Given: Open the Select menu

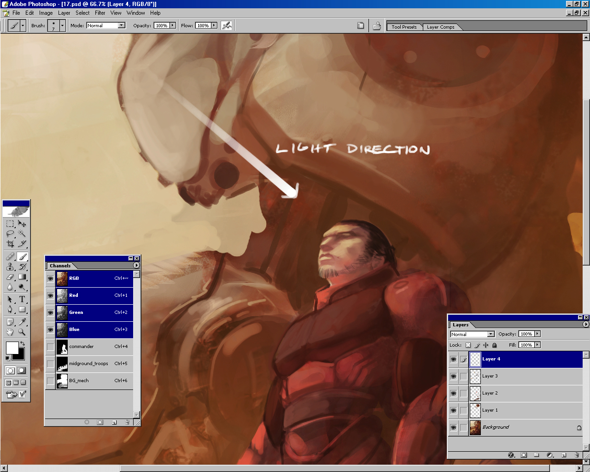Looking at the screenshot, I should (82, 13).
